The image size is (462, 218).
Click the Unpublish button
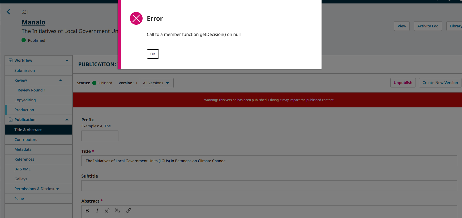tap(403, 83)
